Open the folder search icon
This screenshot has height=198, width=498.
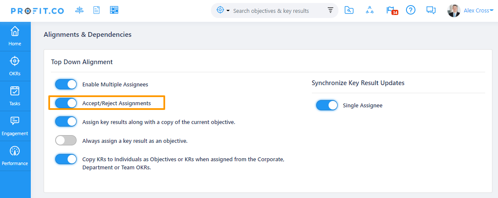click(x=349, y=10)
